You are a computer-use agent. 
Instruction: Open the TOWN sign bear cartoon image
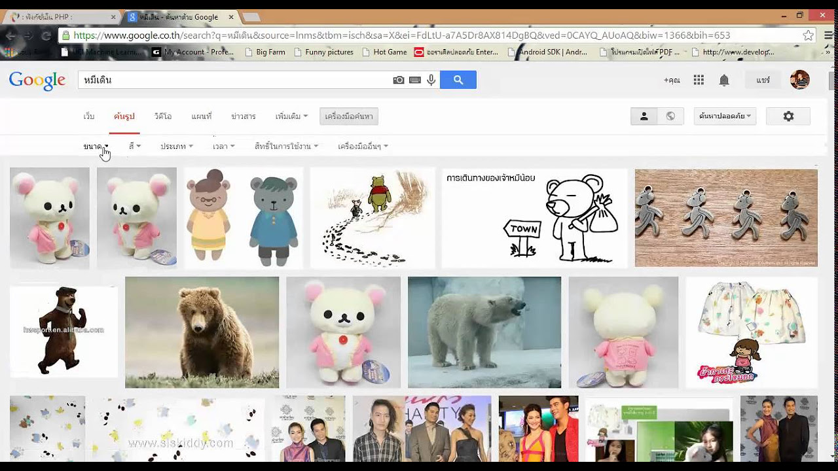pos(534,218)
